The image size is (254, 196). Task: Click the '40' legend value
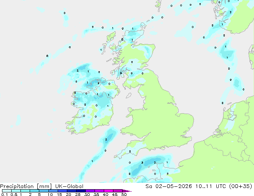tap(105, 194)
